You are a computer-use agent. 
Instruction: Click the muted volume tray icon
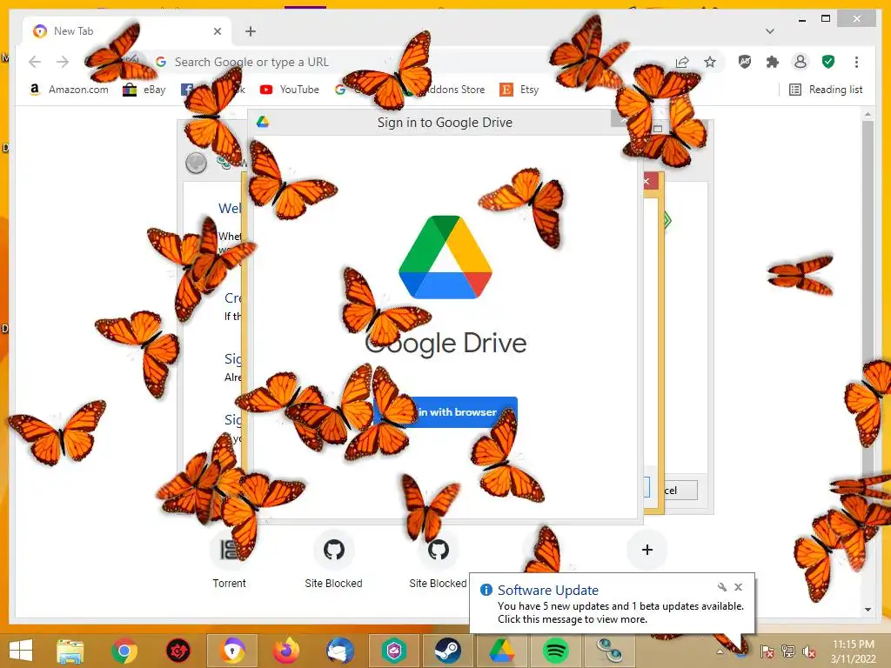[808, 652]
